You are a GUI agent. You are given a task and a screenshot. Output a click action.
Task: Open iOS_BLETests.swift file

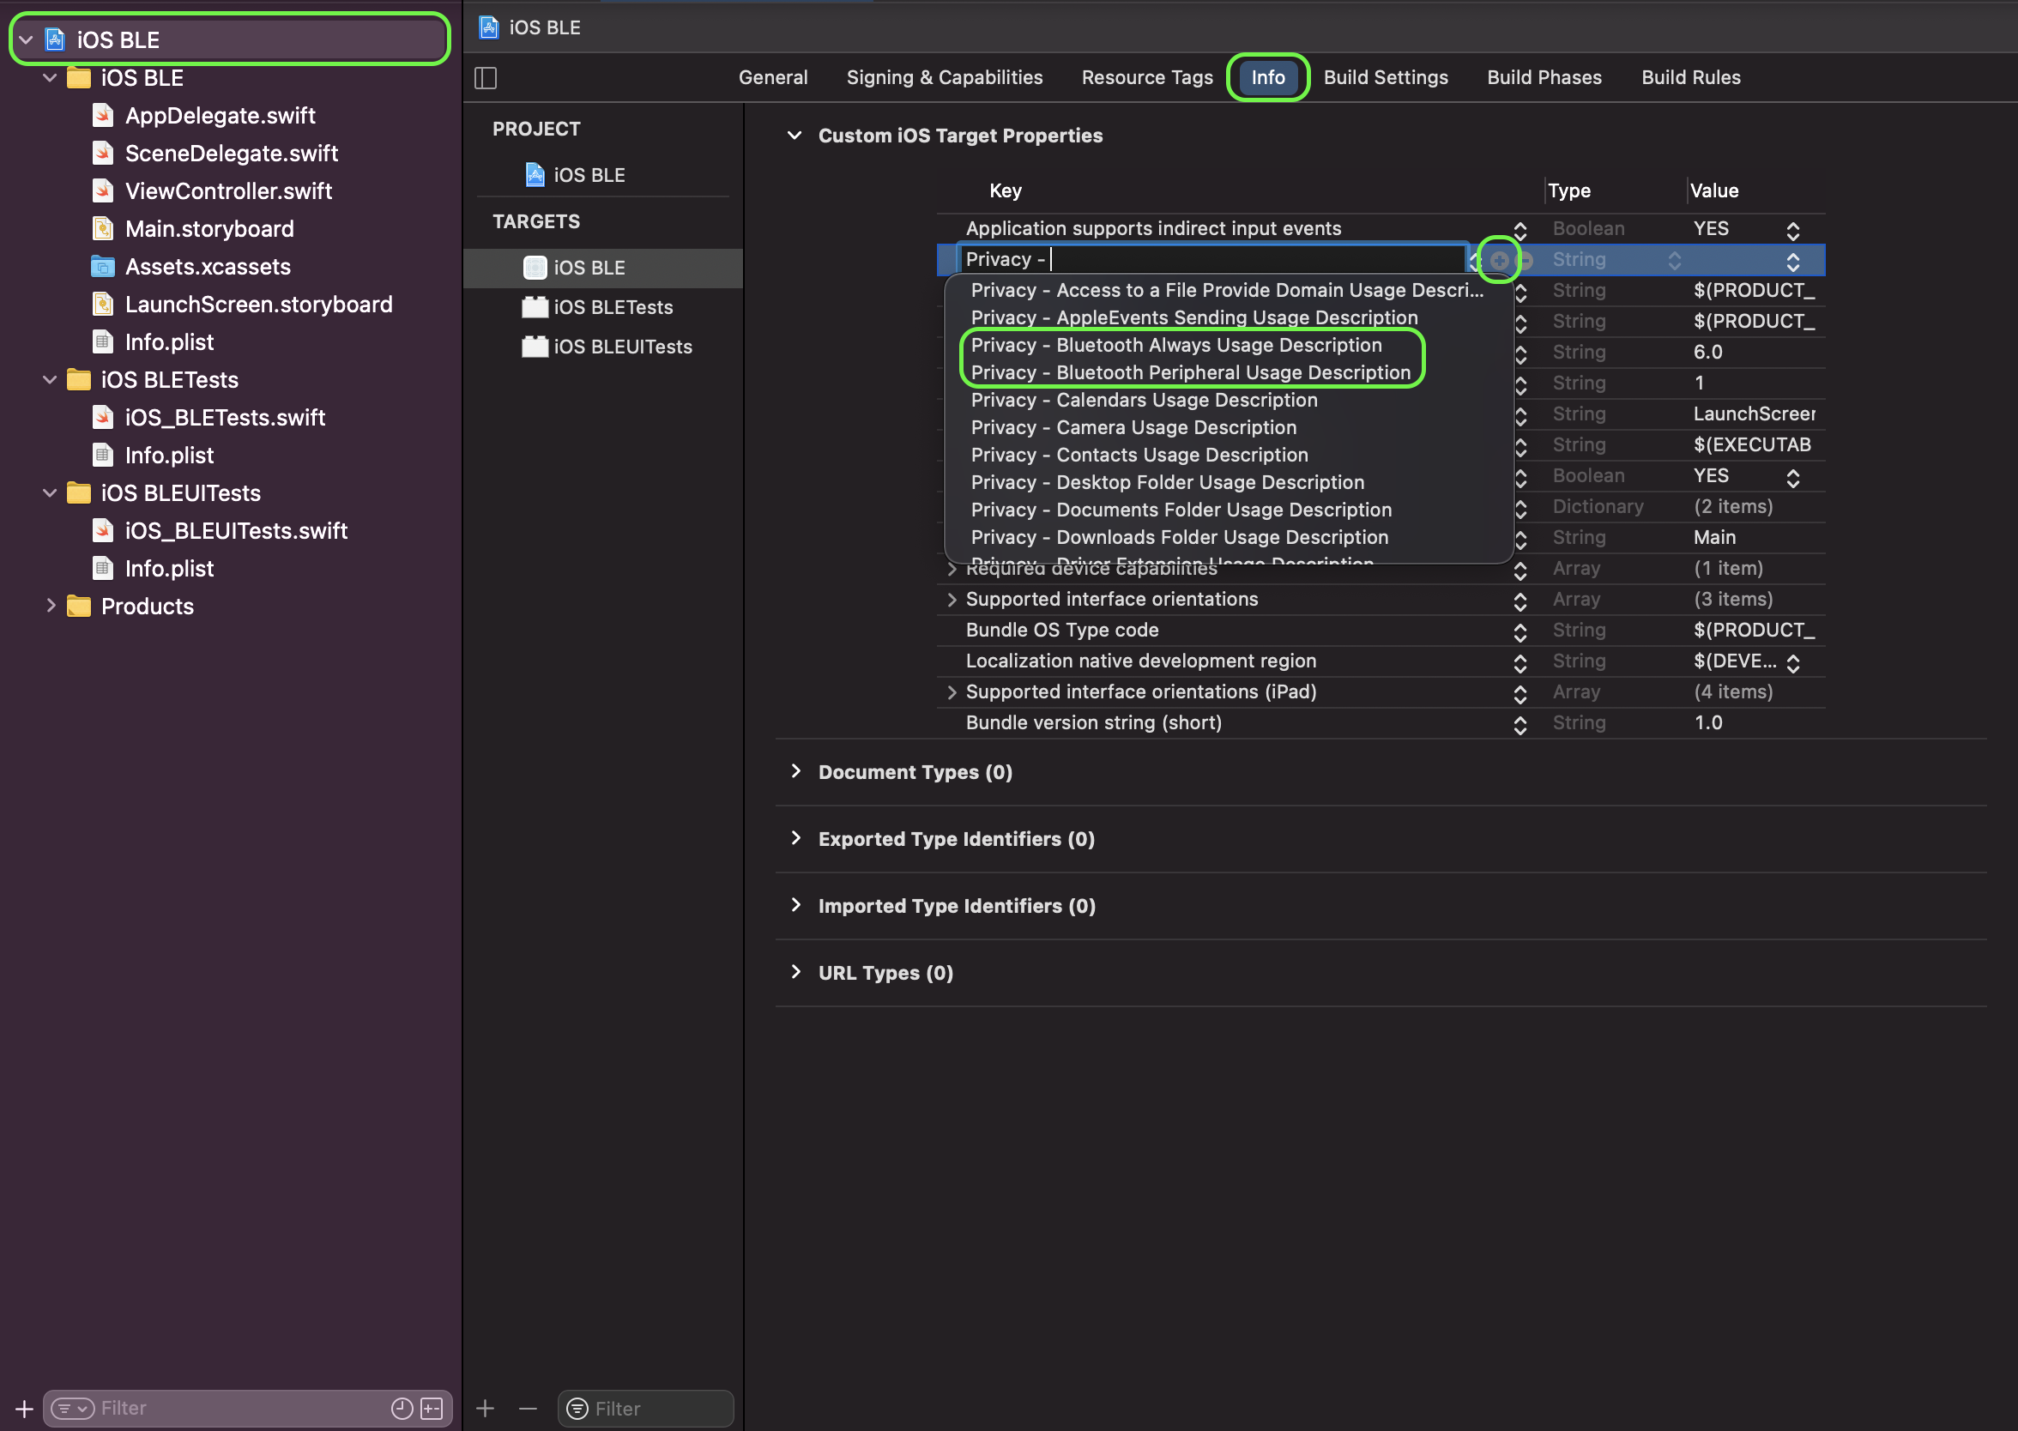click(225, 418)
